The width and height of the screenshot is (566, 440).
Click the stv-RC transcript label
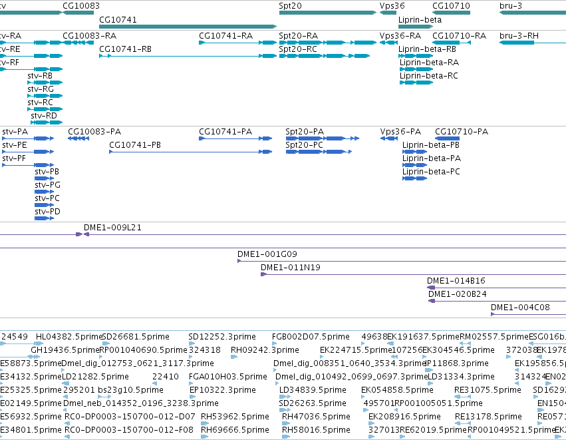[x=40, y=103]
